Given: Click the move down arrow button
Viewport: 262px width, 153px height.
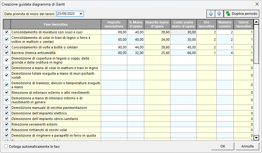Looking at the screenshot, I should [x=219, y=14].
